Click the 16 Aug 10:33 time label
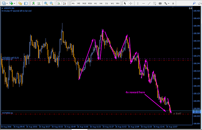The image size is (202, 130). [57, 127]
